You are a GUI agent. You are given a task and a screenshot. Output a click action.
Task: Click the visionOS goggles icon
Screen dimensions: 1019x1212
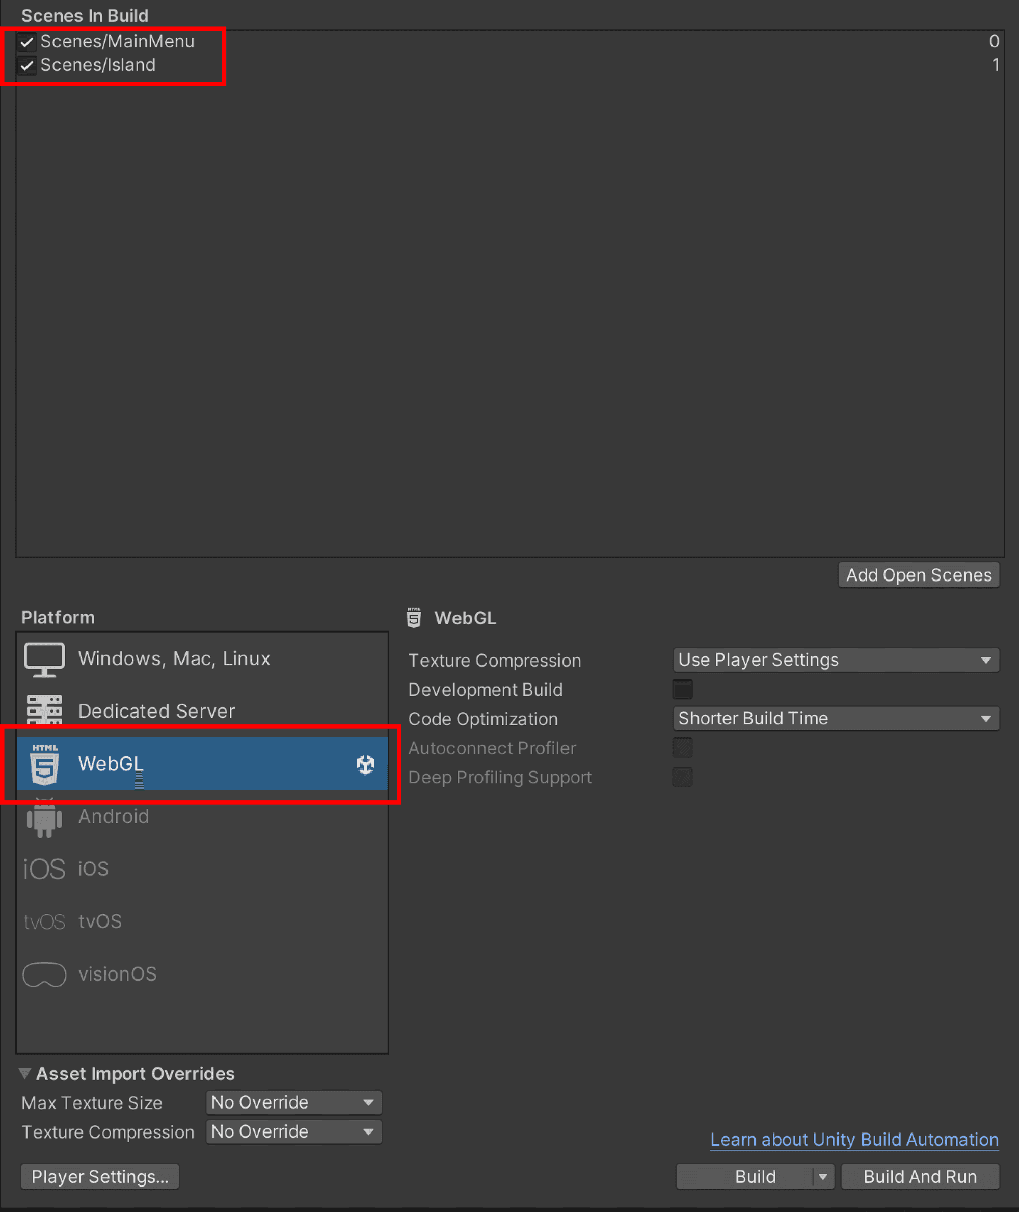point(44,974)
